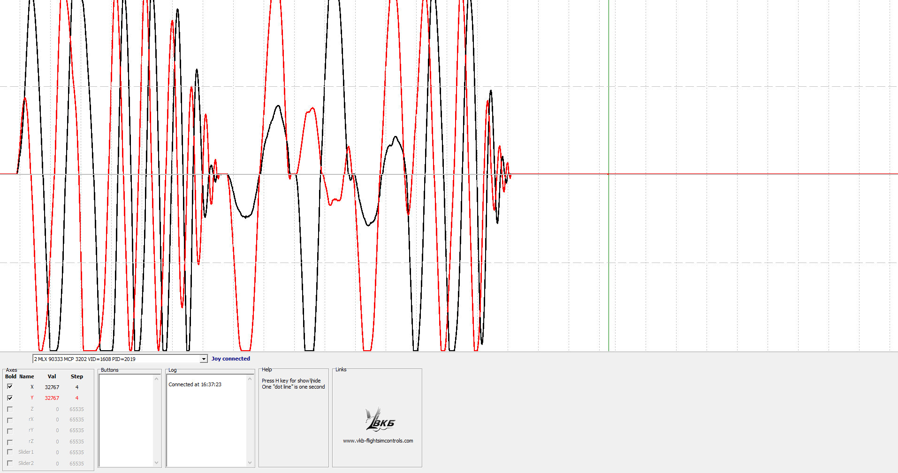The width and height of the screenshot is (898, 473).
Task: Click the Step value for X axis
Action: pos(77,387)
